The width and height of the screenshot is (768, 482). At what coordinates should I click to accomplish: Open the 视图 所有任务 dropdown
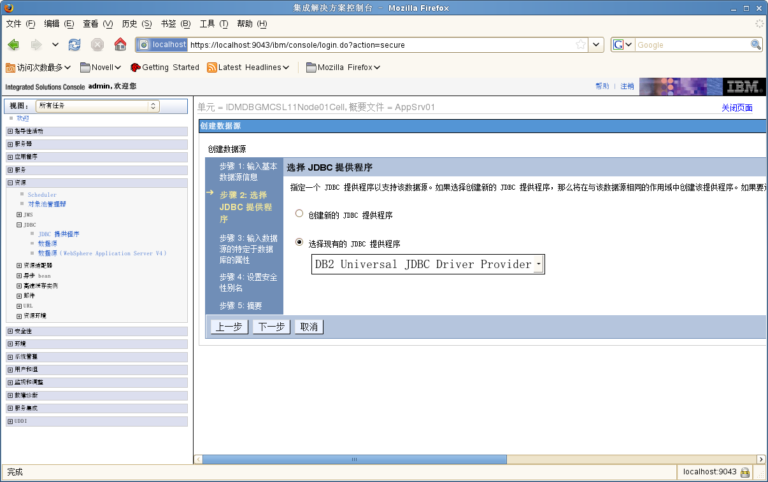tap(97, 106)
